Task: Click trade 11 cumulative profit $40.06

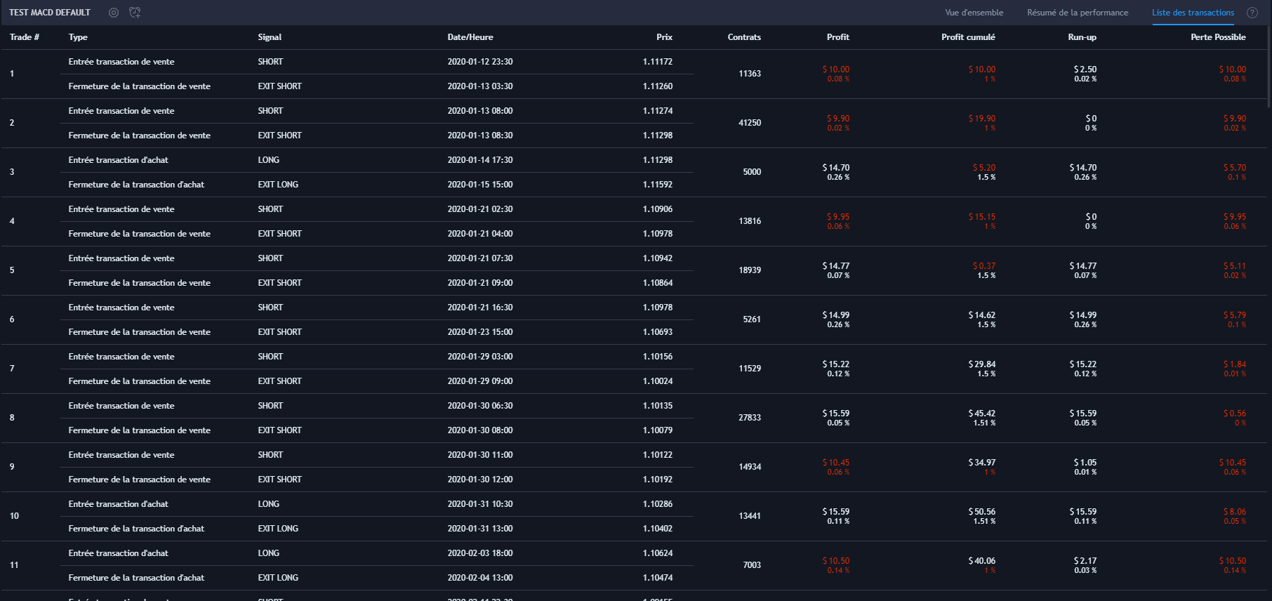Action: (x=981, y=561)
